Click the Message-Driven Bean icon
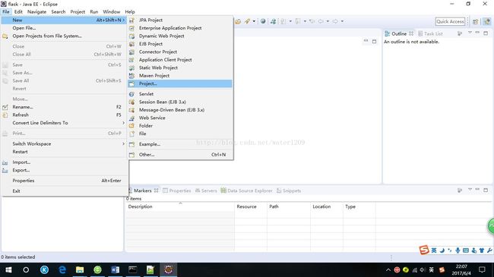The width and height of the screenshot is (494, 277). pos(132,110)
